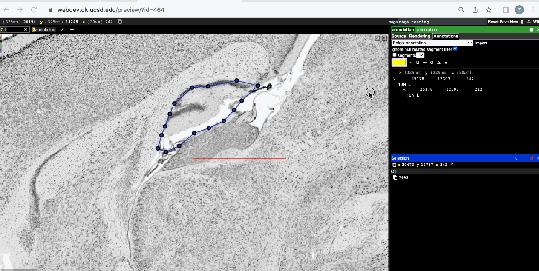The height and width of the screenshot is (271, 539).
Task: Select the ellipsoid annotation tool
Action: click(x=432, y=63)
